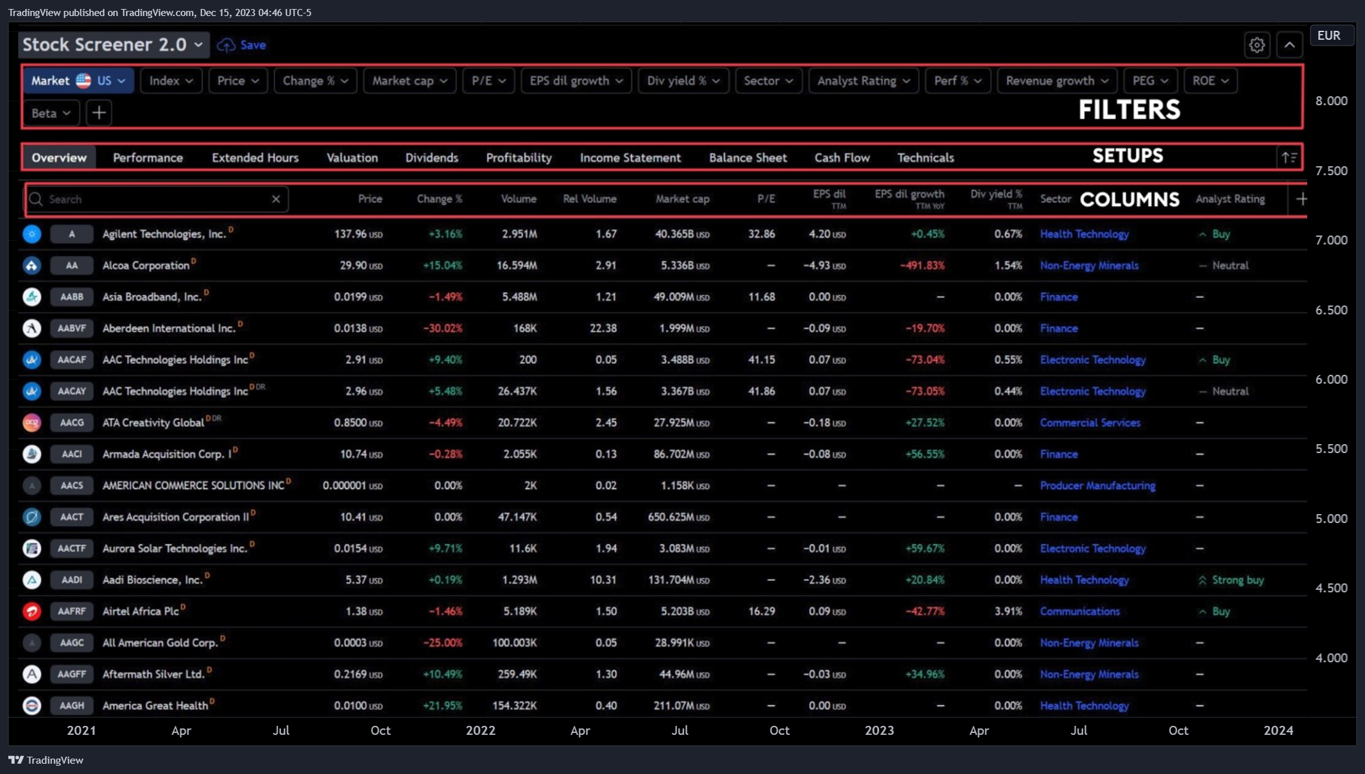Expand the Index filter
The height and width of the screenshot is (774, 1365).
(x=171, y=81)
